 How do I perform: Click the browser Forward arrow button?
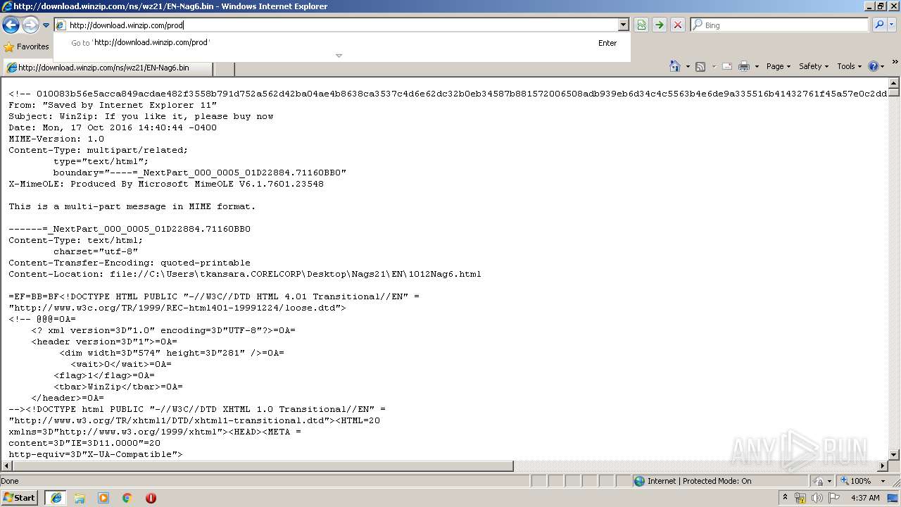coord(30,25)
